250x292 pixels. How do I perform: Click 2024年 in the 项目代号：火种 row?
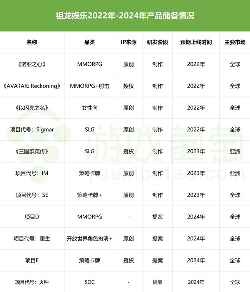[196, 282]
